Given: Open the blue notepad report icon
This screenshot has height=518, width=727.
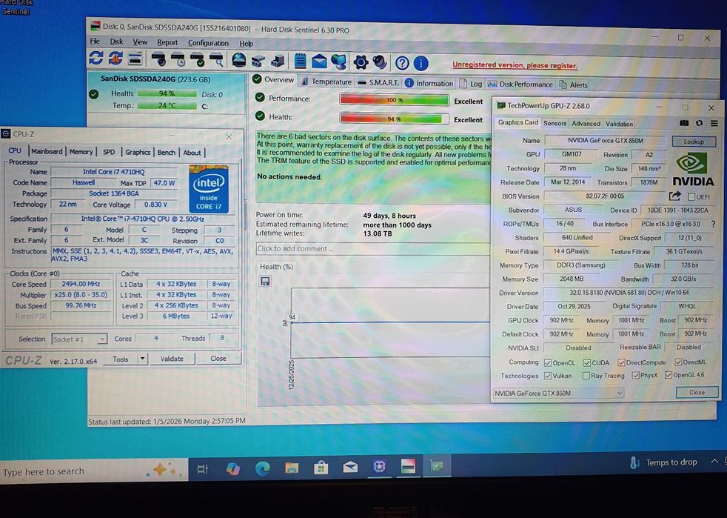Looking at the screenshot, I should click(300, 61).
